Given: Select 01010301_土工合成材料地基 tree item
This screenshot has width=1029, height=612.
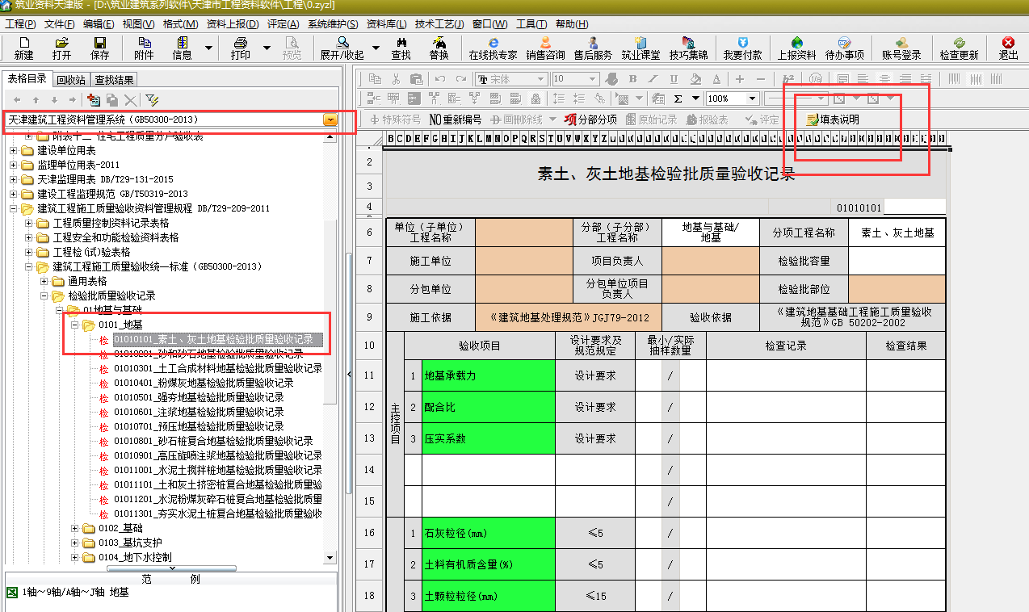Looking at the screenshot, I should (x=217, y=368).
